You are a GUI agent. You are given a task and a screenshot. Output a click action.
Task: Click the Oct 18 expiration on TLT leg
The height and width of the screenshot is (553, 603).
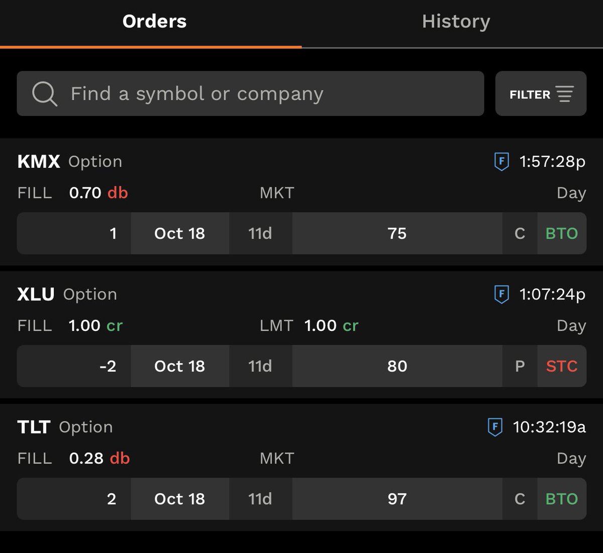(180, 499)
